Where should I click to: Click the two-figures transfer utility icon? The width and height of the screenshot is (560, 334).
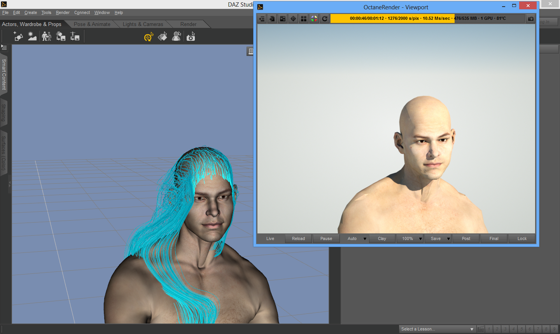[47, 37]
